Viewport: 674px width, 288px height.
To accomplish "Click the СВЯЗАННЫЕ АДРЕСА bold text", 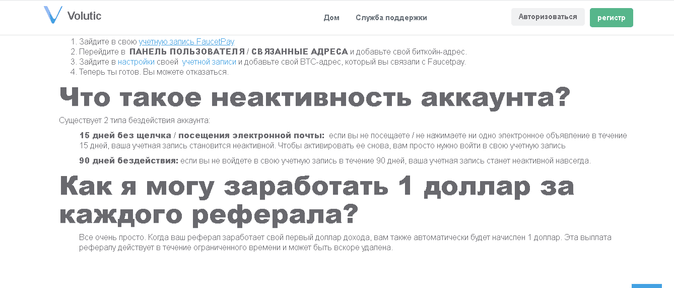I will coord(299,52).
